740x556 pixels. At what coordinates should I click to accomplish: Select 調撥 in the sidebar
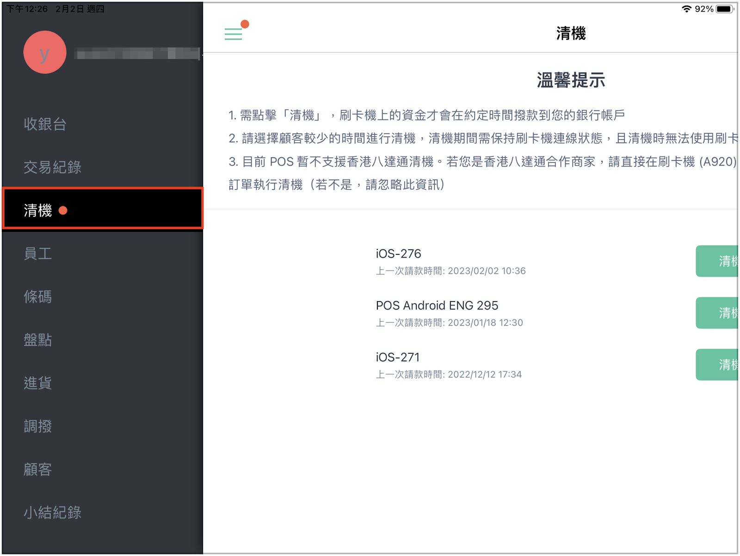tap(37, 426)
